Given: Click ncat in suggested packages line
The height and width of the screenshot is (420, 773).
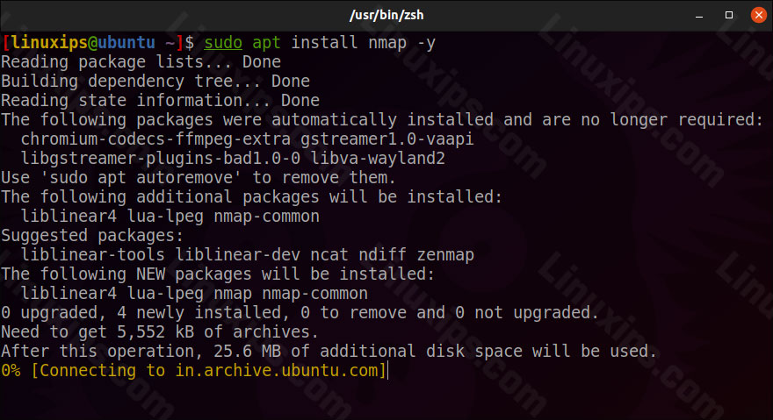Looking at the screenshot, I should click(x=329, y=255).
